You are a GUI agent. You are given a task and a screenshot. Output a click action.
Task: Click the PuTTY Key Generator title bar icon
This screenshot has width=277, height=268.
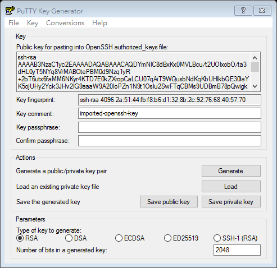coord(10,11)
